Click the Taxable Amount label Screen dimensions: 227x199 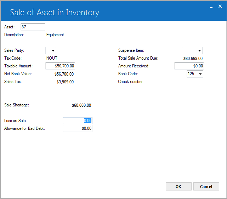pos(18,66)
